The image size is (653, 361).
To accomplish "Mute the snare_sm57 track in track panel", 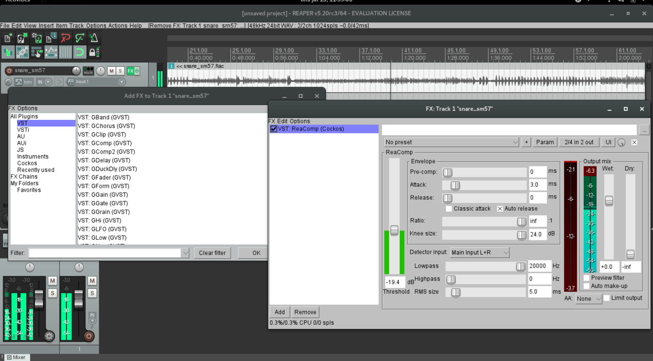I will (x=112, y=71).
